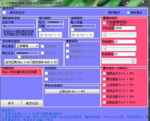This screenshot has width=150, height=121.
Task: Toggle 修改生命 checkbox
Action: [42, 53]
